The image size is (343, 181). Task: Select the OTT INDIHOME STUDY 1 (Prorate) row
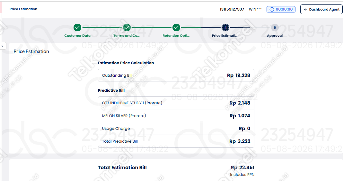click(x=176, y=103)
